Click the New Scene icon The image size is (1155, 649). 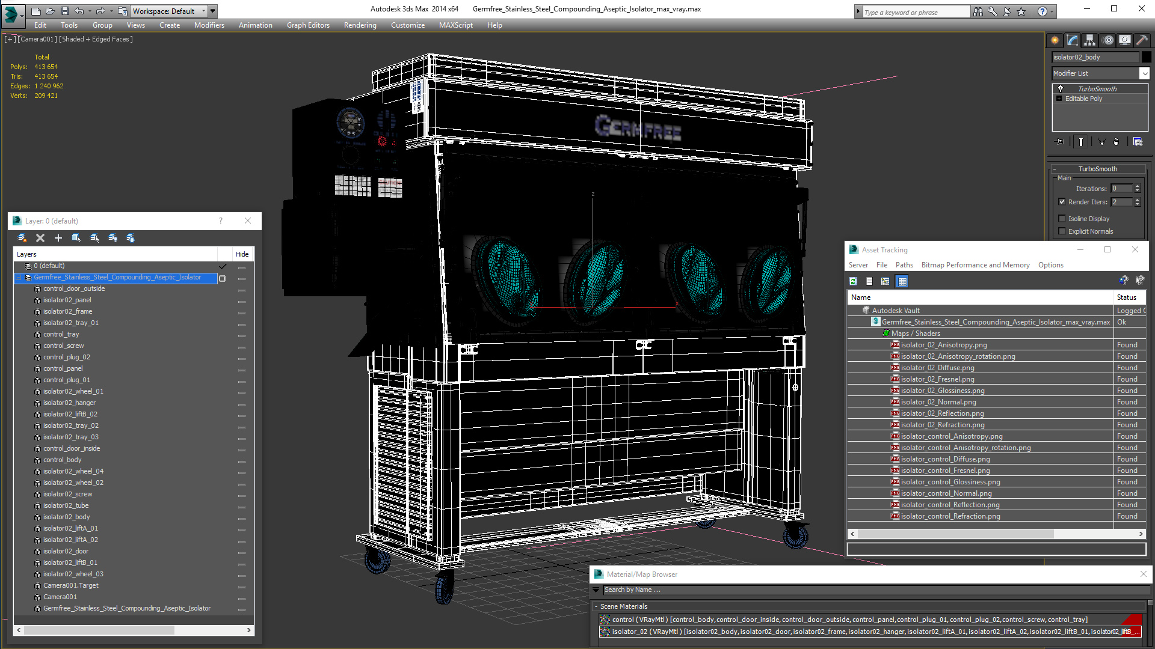coord(36,11)
